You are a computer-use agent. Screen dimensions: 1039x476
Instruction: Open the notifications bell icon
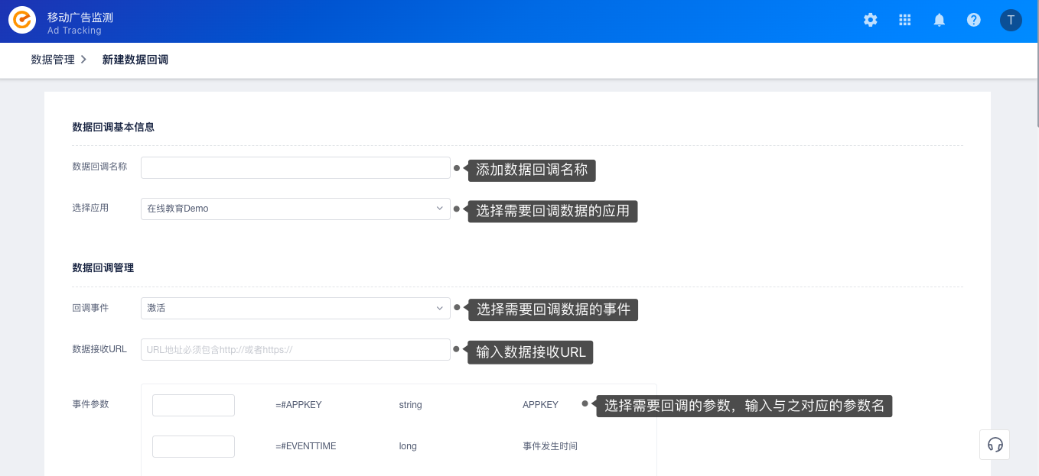click(940, 20)
